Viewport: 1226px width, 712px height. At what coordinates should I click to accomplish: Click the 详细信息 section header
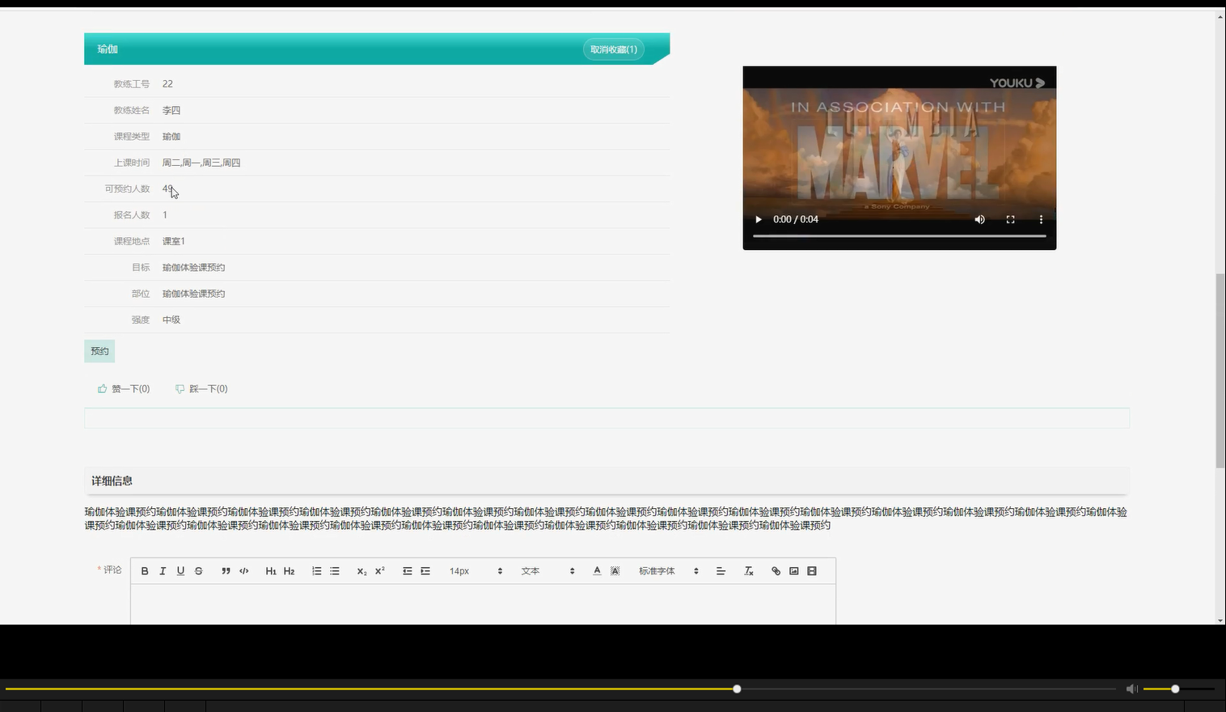607,481
